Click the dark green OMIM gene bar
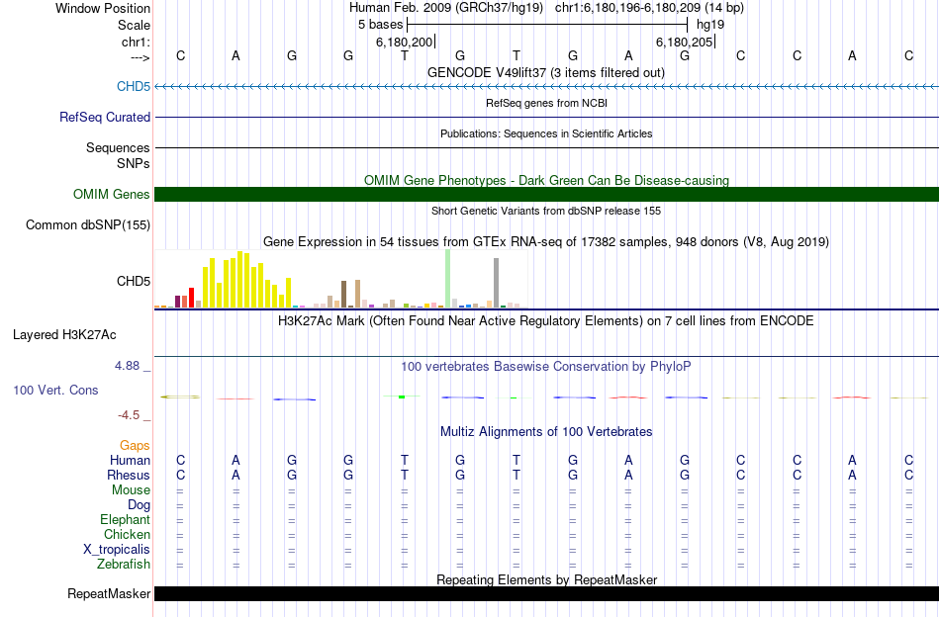The width and height of the screenshot is (940, 617). coord(547,194)
